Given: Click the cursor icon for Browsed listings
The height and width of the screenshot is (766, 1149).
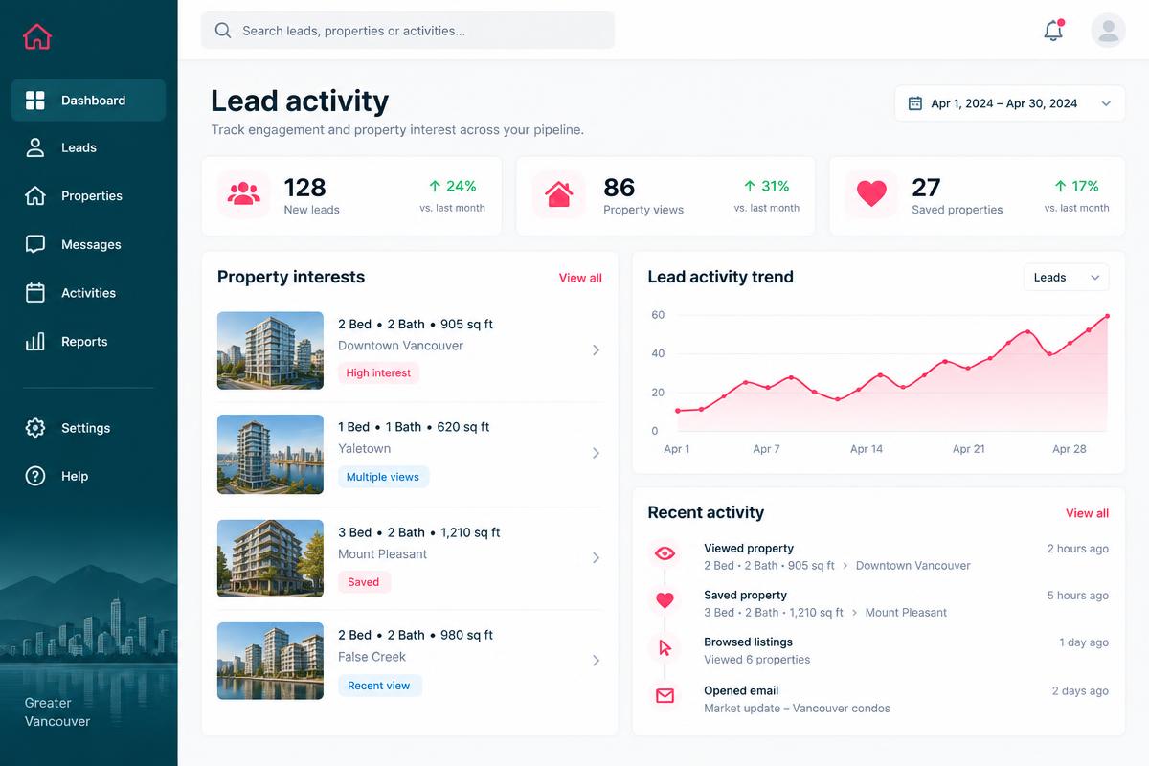Looking at the screenshot, I should (665, 648).
